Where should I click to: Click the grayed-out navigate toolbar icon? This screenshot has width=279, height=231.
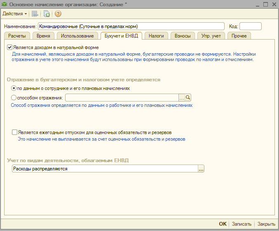click(35, 14)
